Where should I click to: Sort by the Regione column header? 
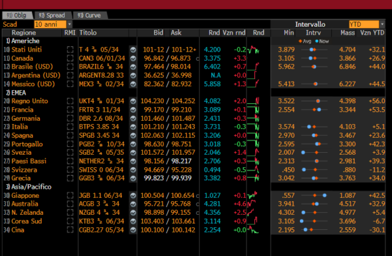(x=24, y=33)
